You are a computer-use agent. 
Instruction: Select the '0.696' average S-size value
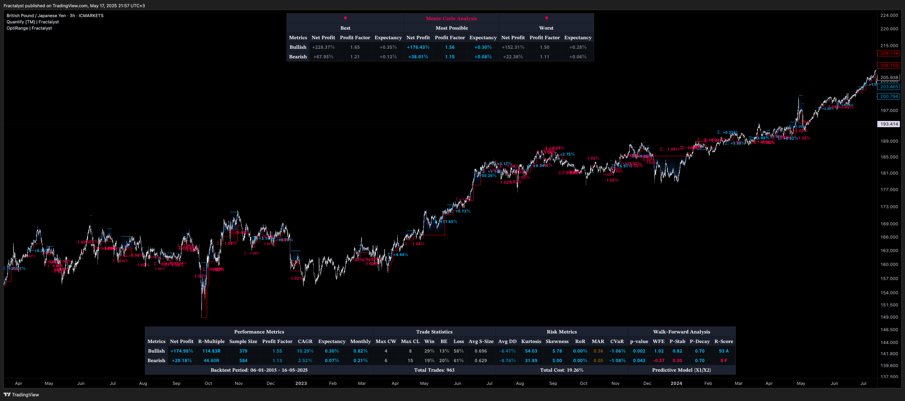(x=480, y=351)
